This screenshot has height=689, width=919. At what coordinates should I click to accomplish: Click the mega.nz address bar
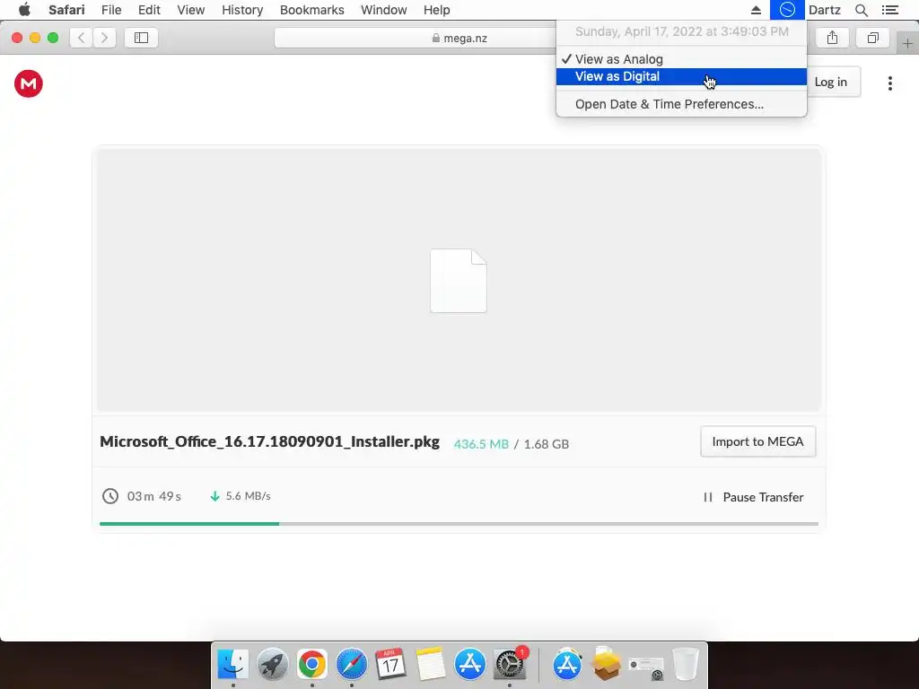coord(459,38)
